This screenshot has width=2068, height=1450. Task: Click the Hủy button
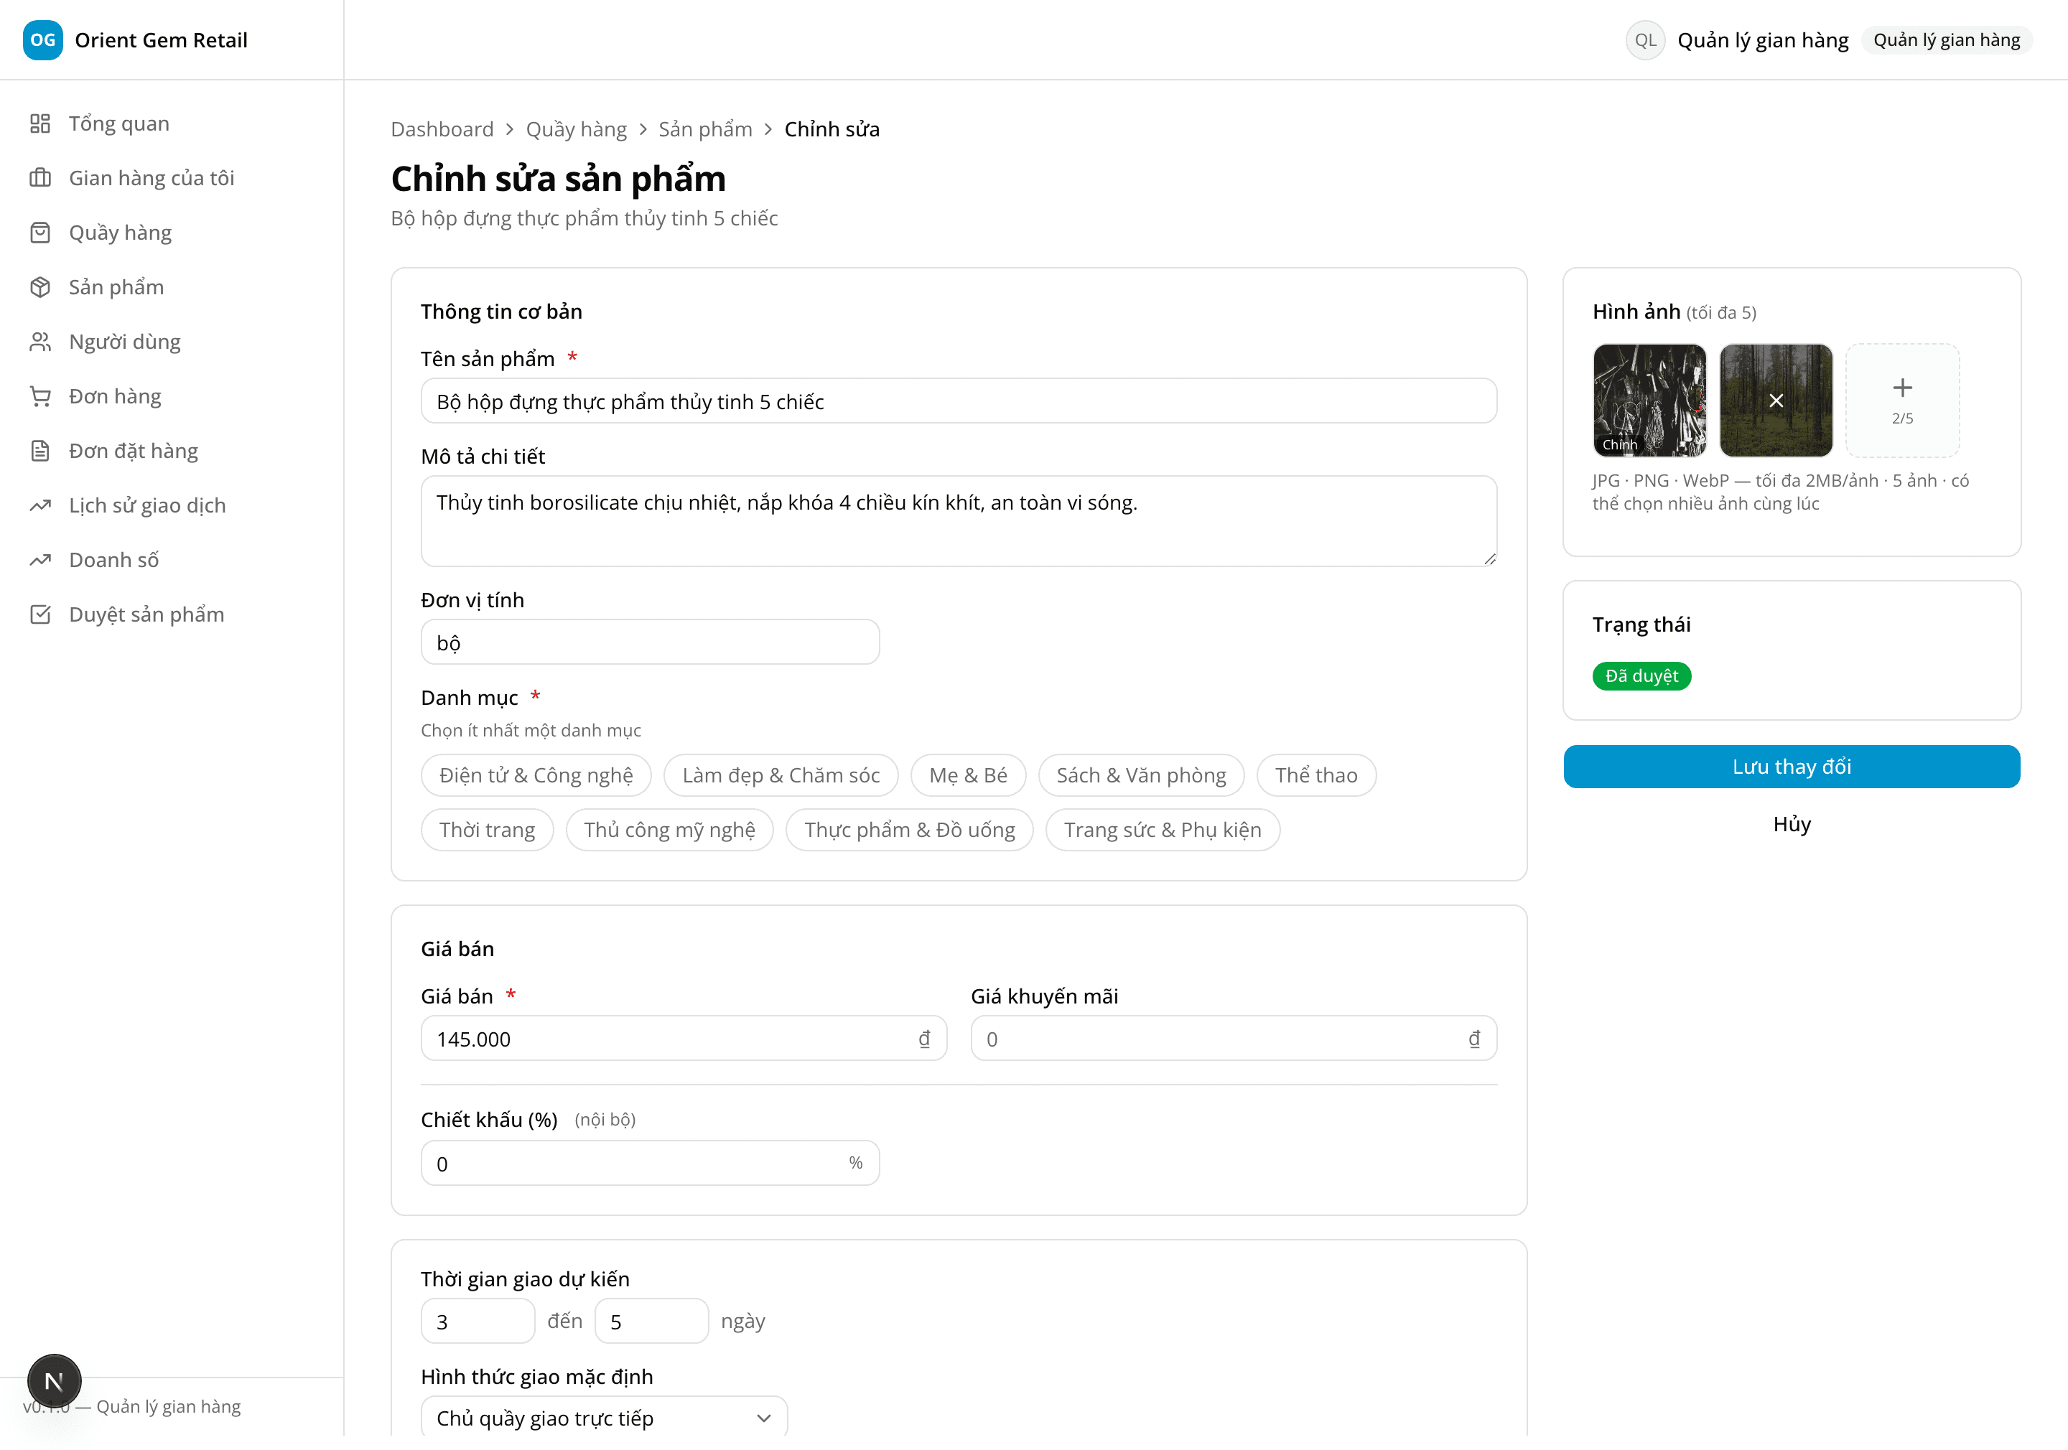pyautogui.click(x=1792, y=824)
